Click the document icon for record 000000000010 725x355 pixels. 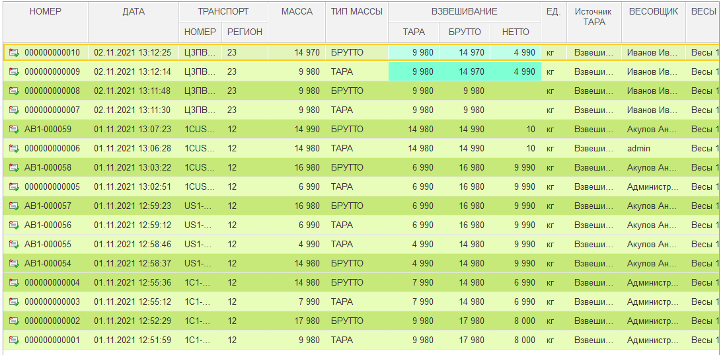(14, 53)
